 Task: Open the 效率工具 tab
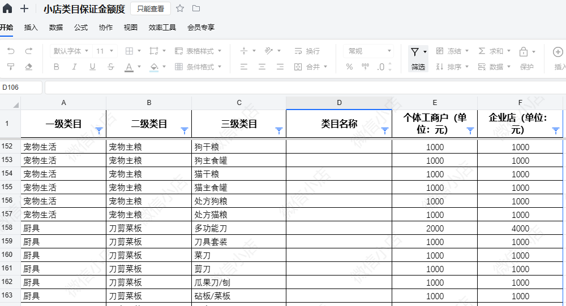point(162,27)
